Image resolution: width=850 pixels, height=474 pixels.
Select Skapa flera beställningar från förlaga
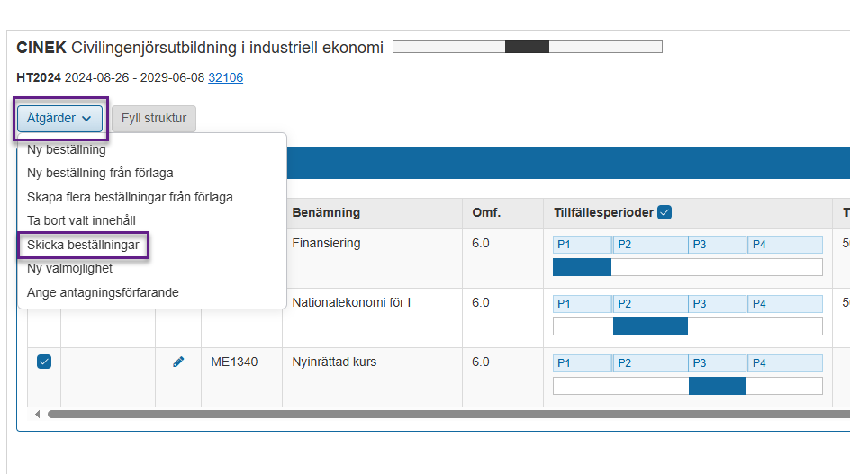coord(131,197)
